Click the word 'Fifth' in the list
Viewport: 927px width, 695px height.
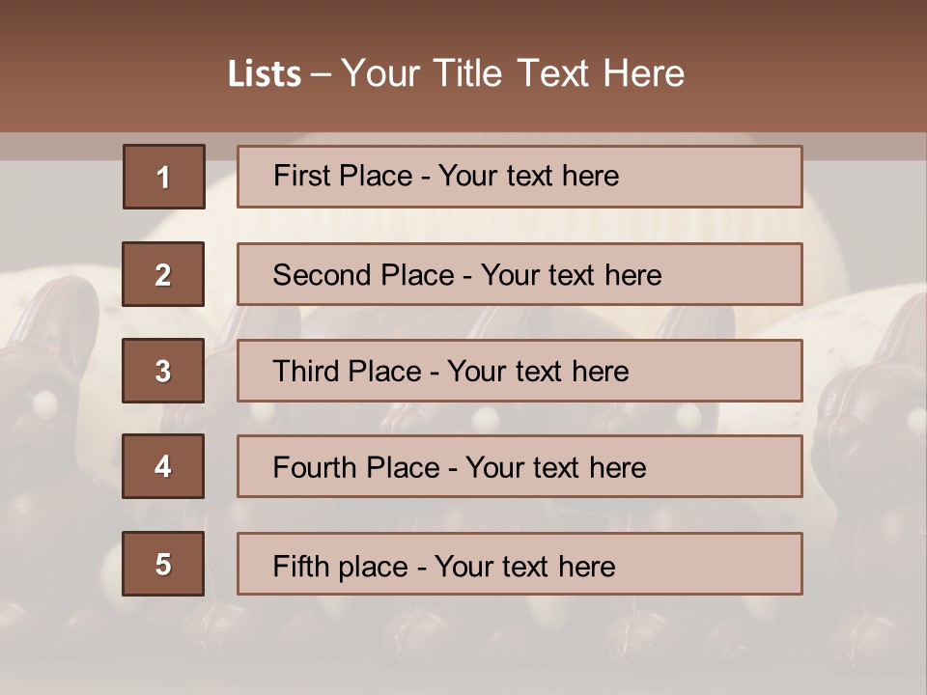(x=300, y=566)
